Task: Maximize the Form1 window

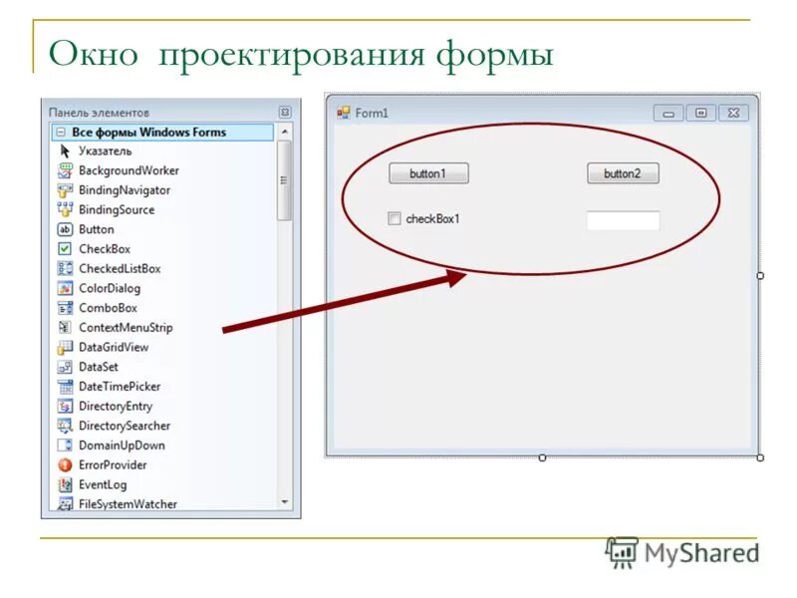Action: click(701, 113)
